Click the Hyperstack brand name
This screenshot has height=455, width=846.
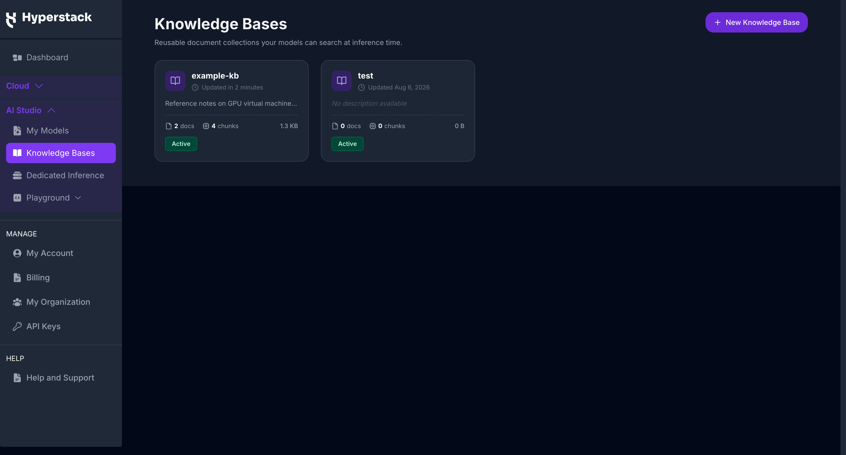[x=57, y=17]
